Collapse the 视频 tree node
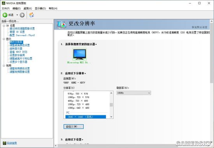This screenshot has height=148, width=214. 4,66
